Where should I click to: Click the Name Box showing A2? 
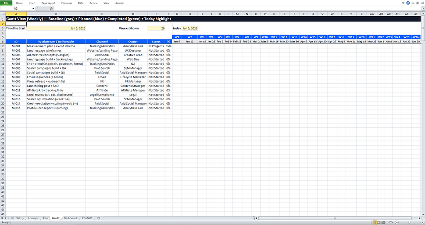pos(16,8)
